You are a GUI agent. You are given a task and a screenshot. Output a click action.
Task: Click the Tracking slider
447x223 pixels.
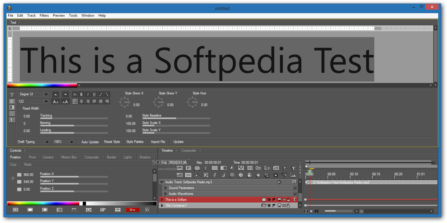[74, 118]
